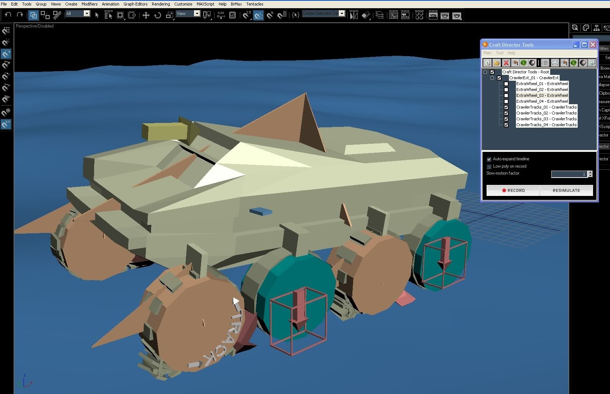Image resolution: width=610 pixels, height=394 pixels.
Task: Activate the Select and Scale tool
Action: (169, 15)
